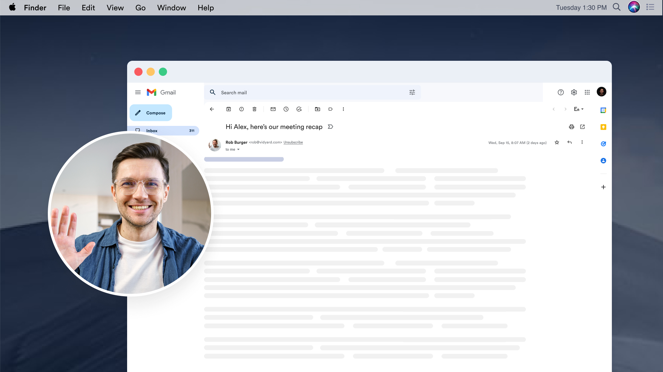
Task: Report the email as spam
Action: (242, 109)
